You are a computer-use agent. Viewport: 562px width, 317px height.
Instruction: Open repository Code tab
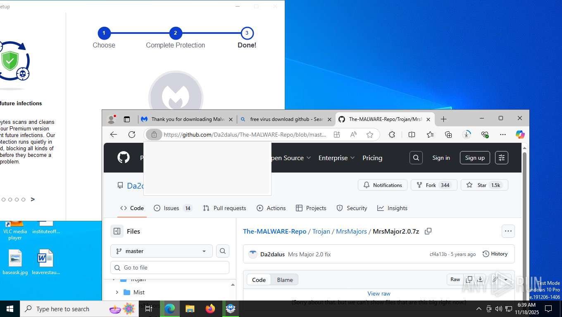pyautogui.click(x=132, y=208)
